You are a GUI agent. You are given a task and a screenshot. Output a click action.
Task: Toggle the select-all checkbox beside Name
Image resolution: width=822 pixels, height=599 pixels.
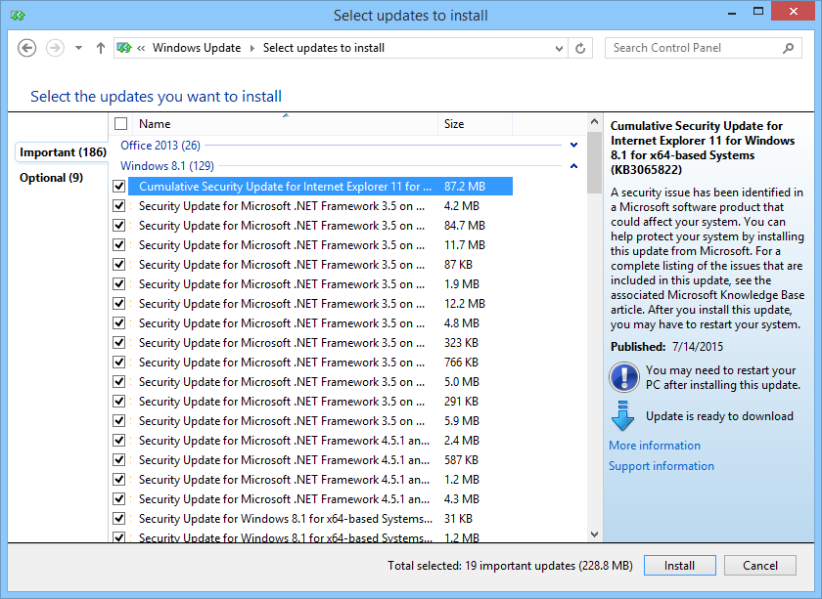click(120, 123)
